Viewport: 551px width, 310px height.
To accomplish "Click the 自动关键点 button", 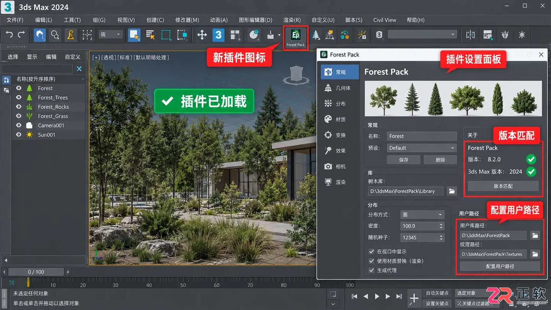I will [x=437, y=293].
